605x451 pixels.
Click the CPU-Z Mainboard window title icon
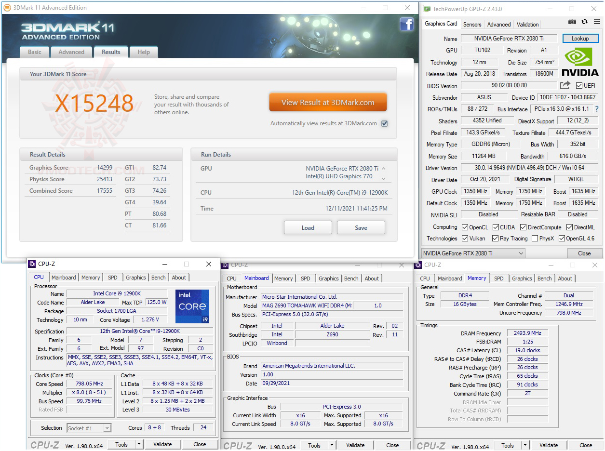pyautogui.click(x=225, y=265)
